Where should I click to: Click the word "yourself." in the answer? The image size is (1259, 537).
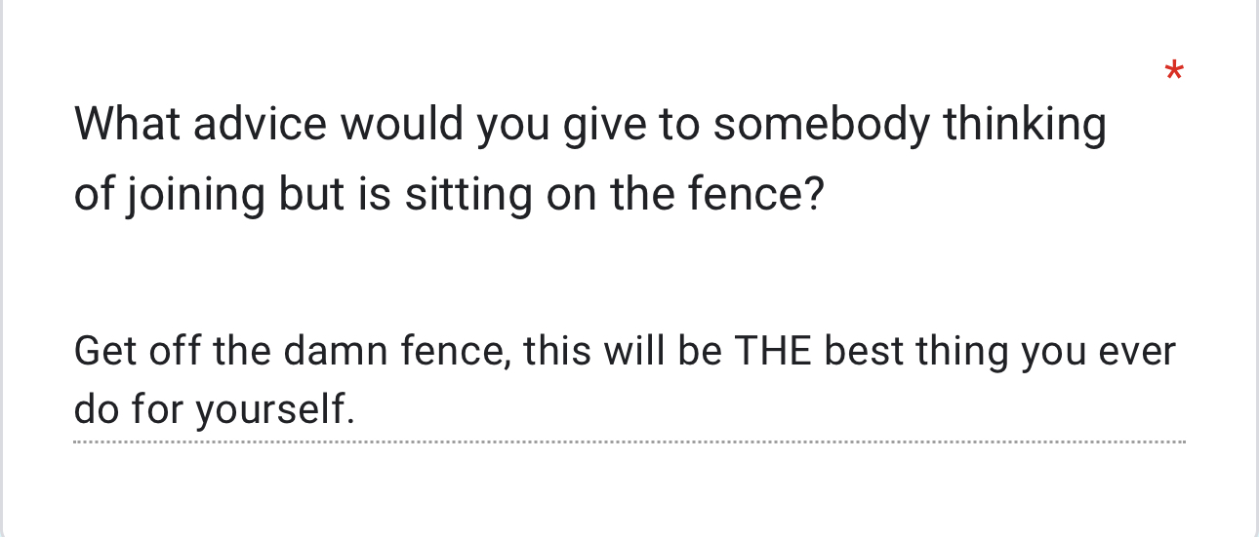(x=274, y=411)
